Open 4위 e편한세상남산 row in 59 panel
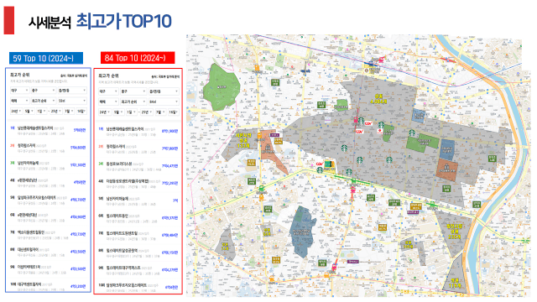Image resolution: width=537 pixels, height=302 pixels. [48, 183]
